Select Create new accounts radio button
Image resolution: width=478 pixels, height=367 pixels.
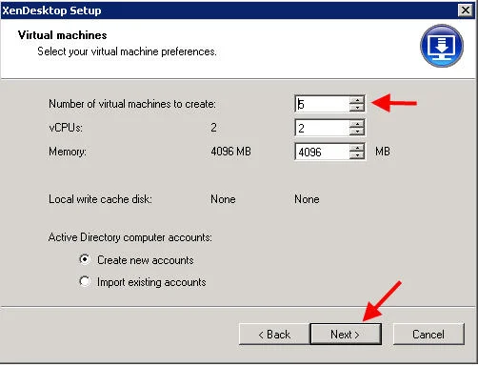coord(85,259)
